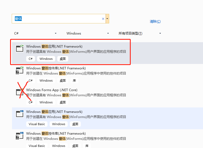Click Visual Basic tag under VB 窗体控件库
Viewport: 203px width, 148px height.
[37, 146]
